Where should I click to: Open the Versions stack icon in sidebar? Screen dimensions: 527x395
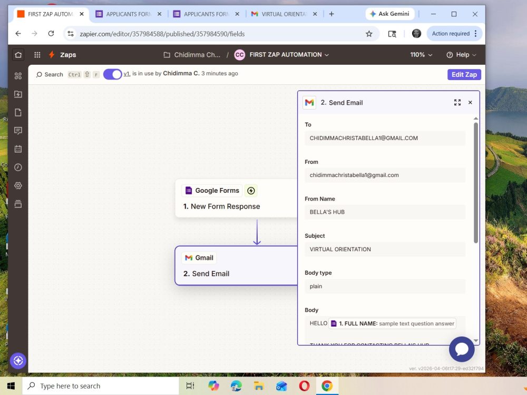(x=18, y=204)
